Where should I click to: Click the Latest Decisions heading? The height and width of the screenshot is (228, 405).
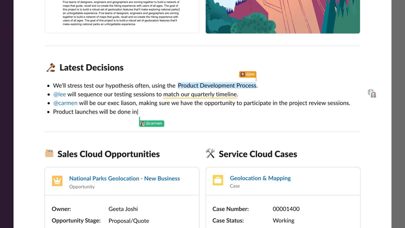(x=92, y=67)
